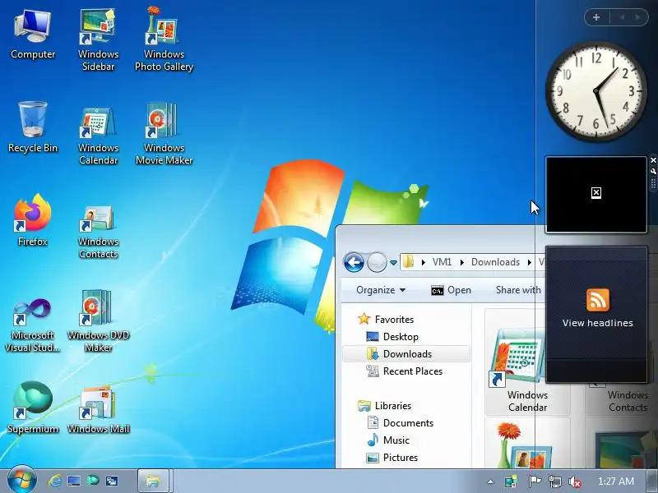
Task: Click the Switch Between Windows Quick Launch icon
Action: [112, 481]
